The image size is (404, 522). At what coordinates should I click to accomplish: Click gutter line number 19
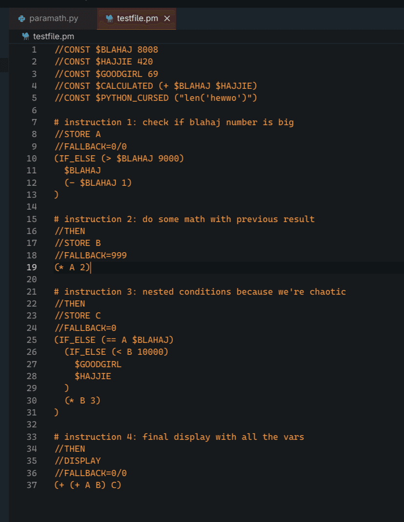click(31, 267)
